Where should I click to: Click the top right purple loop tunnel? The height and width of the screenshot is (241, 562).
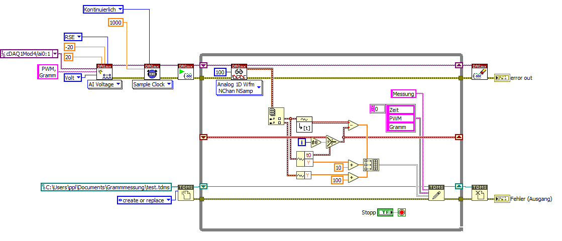pyautogui.click(x=459, y=65)
